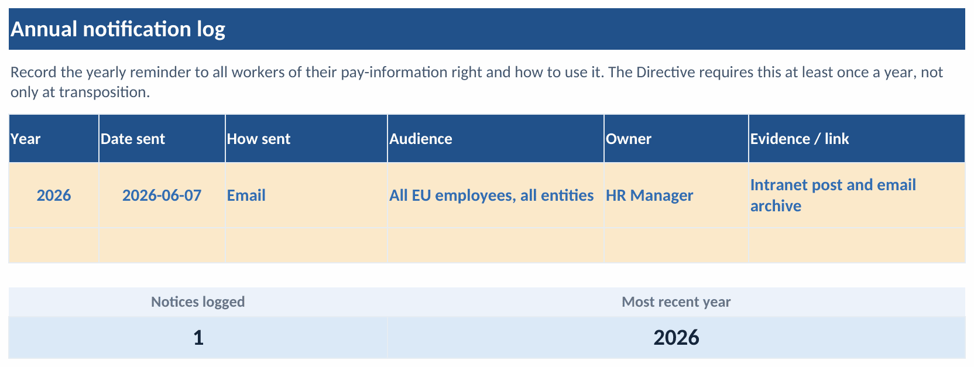The image size is (974, 367).
Task: Select the 'Owner' column header
Action: pos(676,139)
